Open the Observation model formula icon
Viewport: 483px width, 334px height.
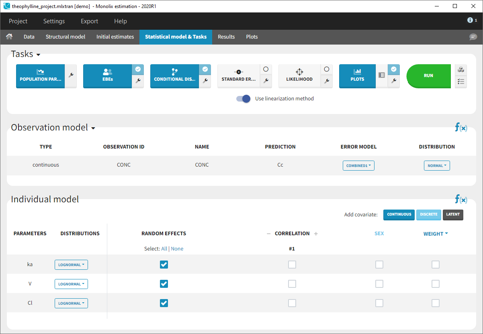click(461, 128)
